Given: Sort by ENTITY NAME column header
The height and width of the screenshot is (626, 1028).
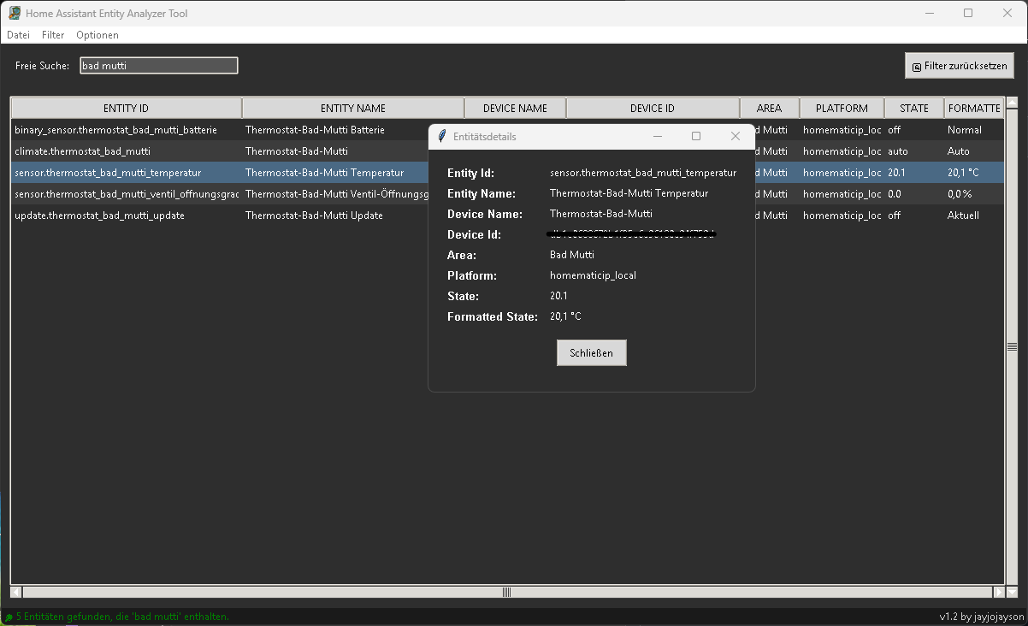Looking at the screenshot, I should [352, 108].
